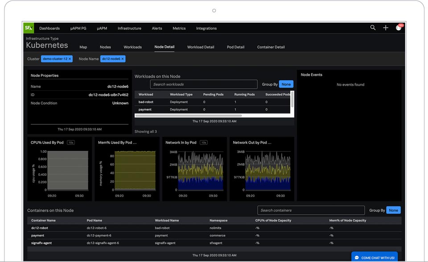Open the Workload Detail tab

point(201,47)
